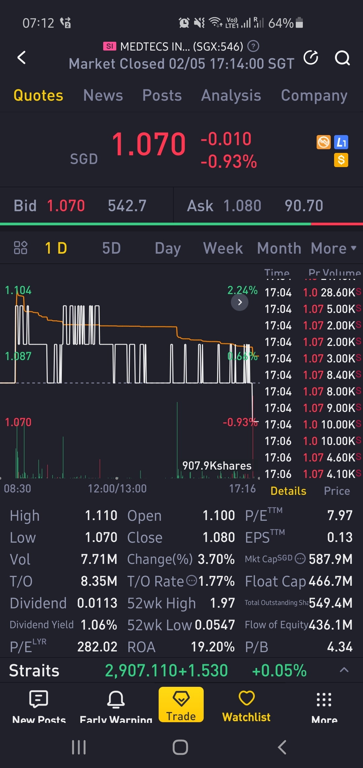
Task: Tap the yellow Trade button
Action: point(181,704)
